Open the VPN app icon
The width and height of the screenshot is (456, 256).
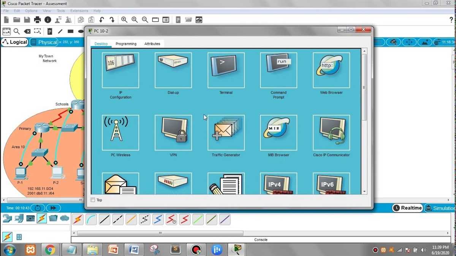173,133
